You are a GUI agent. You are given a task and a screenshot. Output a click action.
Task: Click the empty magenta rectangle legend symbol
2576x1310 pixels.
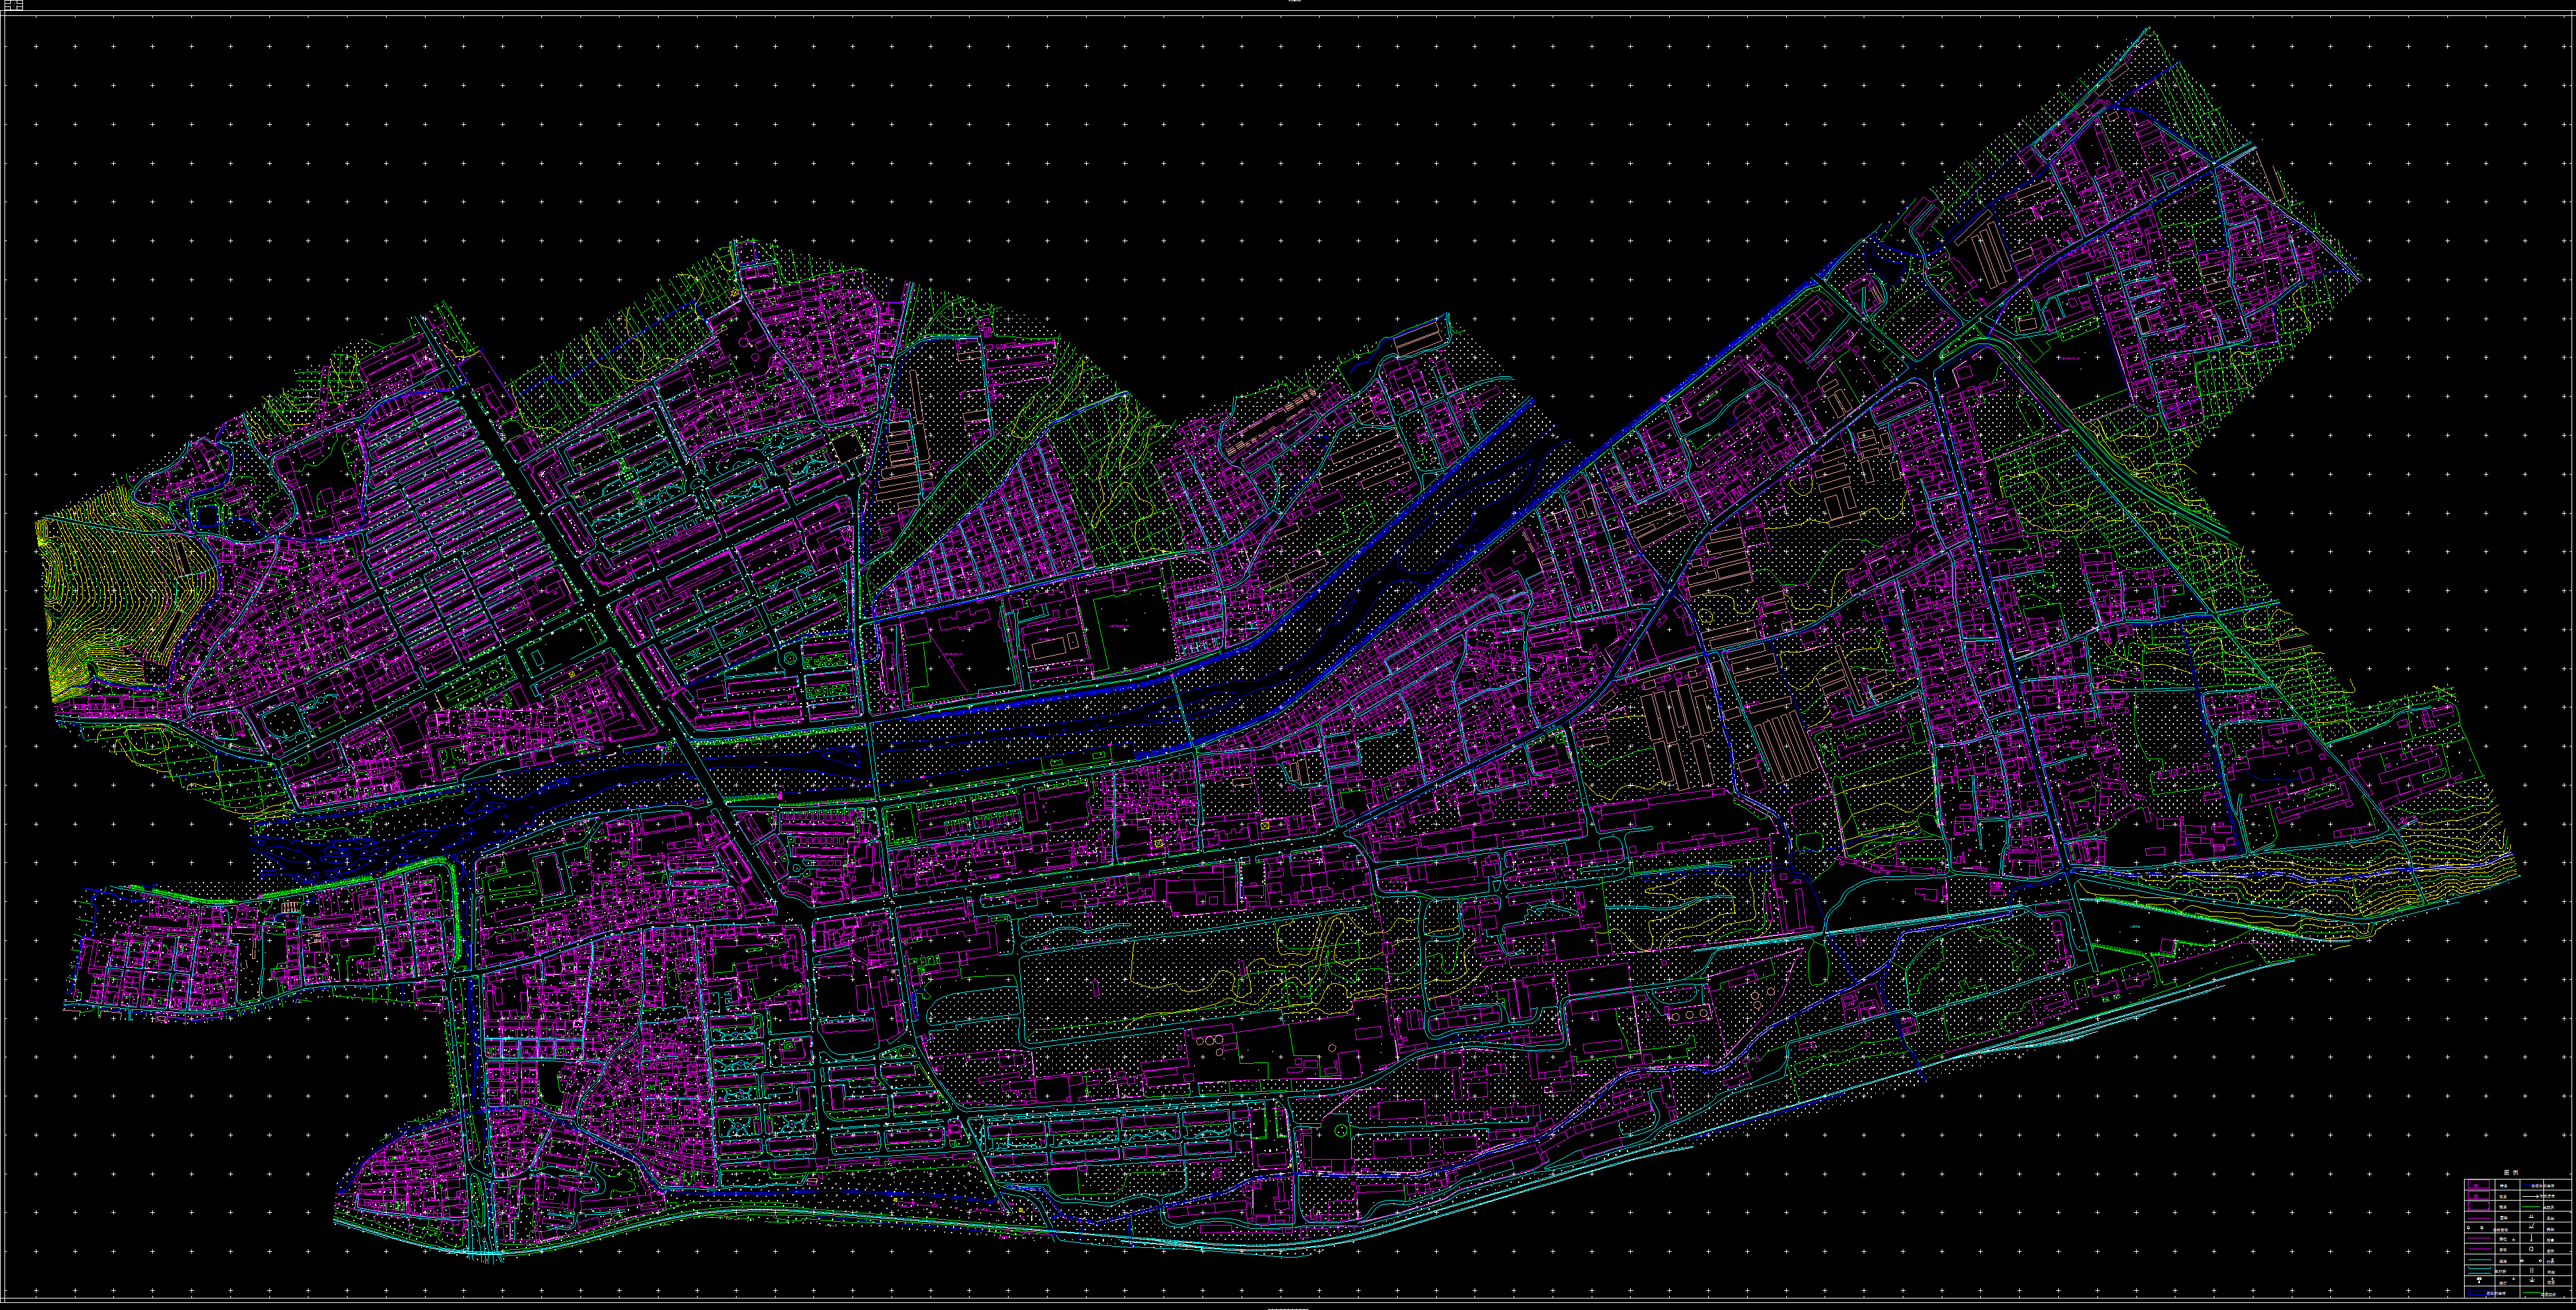2479,1206
